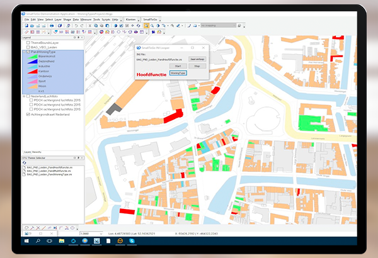Toggle the NederlandLuchtfoto group checkbox

click(x=28, y=96)
